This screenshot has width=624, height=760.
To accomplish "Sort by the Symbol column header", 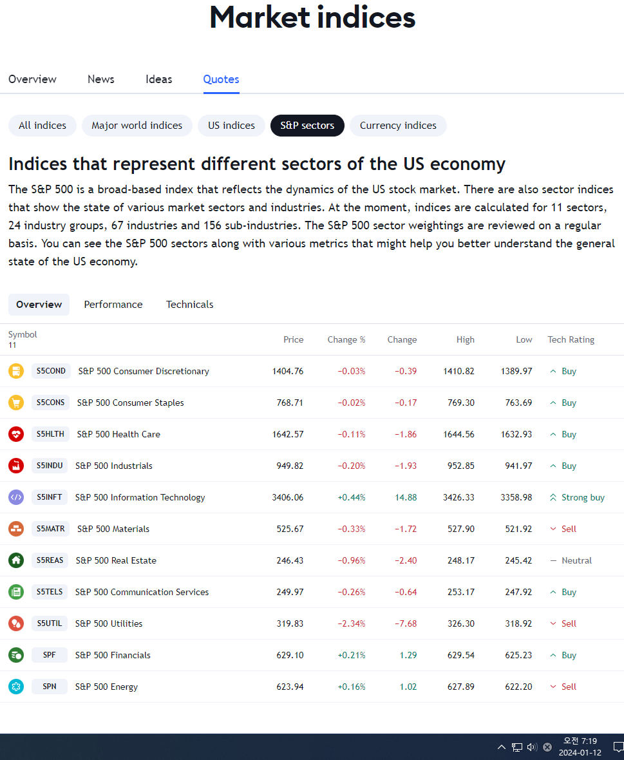I will coord(23,334).
